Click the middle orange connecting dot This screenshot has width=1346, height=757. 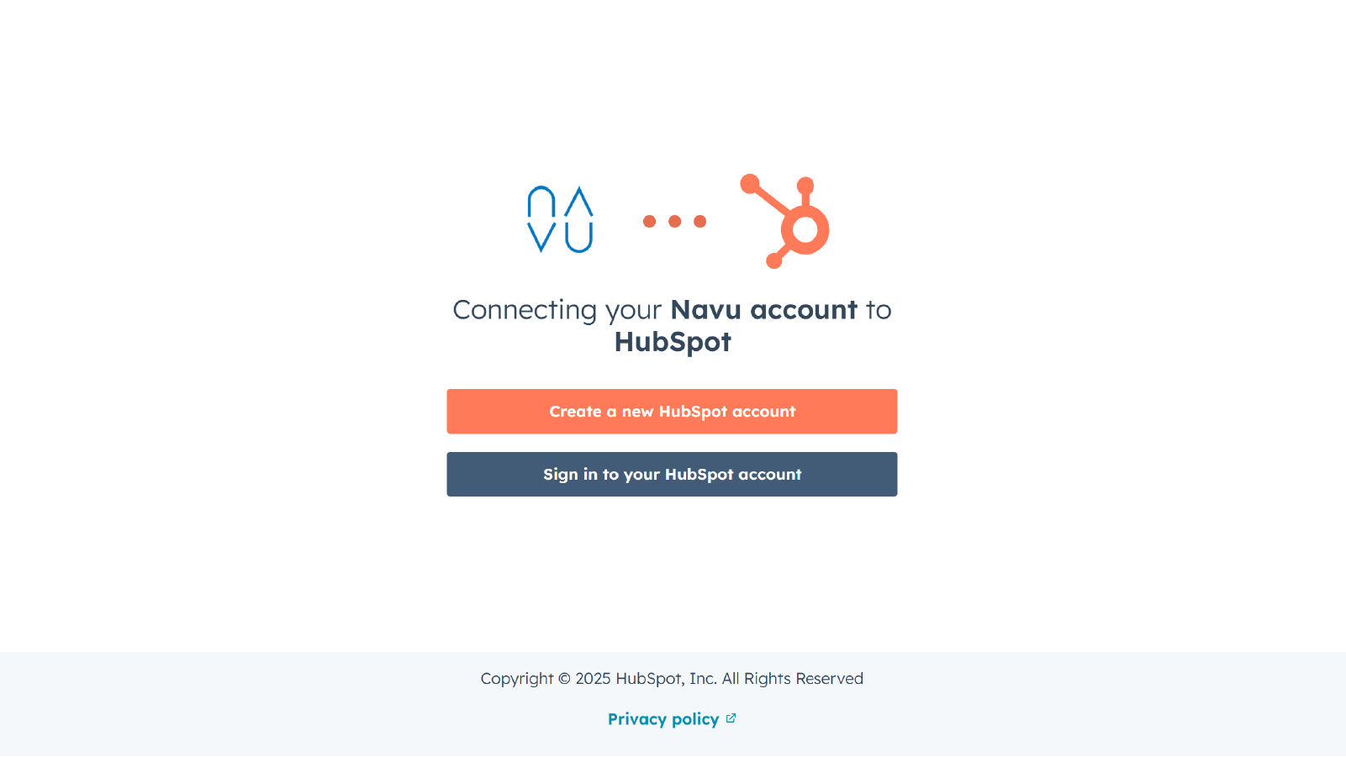coord(674,222)
